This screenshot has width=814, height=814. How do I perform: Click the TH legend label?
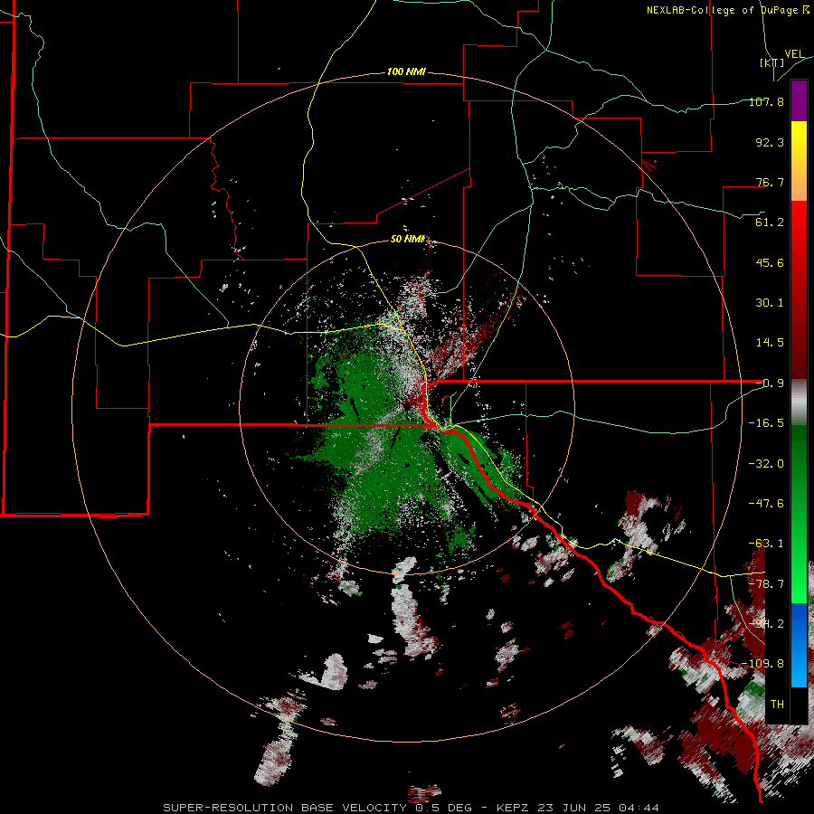click(x=777, y=705)
